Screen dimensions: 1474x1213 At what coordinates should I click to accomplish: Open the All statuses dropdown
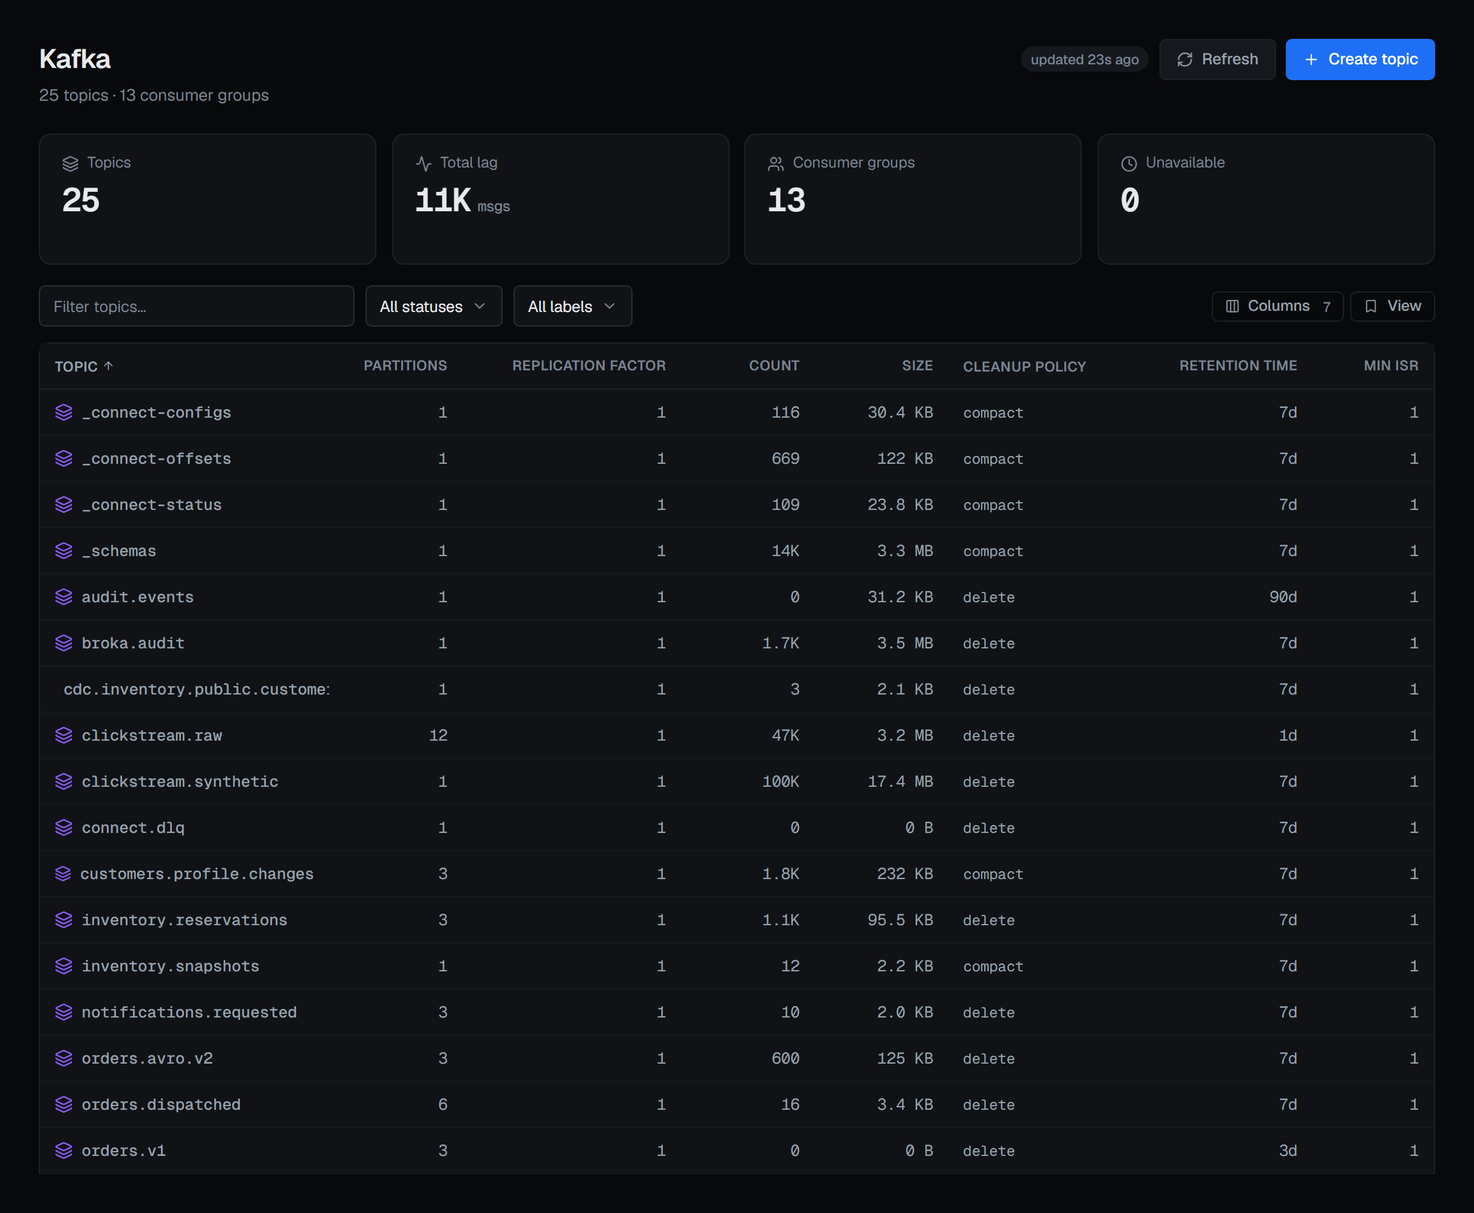tap(433, 306)
